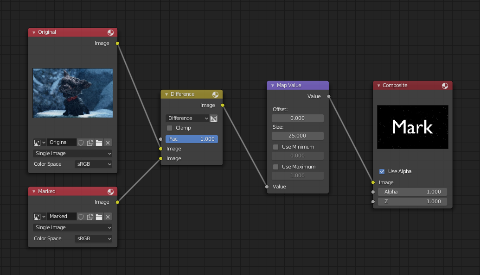Enable Use Maximum in Map Value node
The height and width of the screenshot is (275, 480).
coord(276,167)
